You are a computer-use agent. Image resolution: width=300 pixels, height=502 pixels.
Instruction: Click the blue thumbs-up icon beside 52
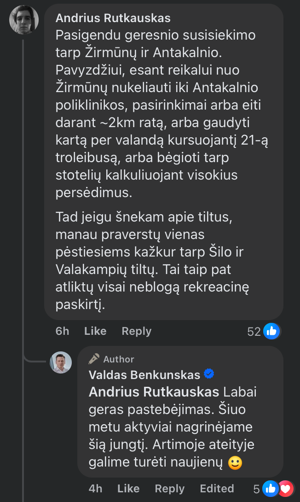[271, 331]
